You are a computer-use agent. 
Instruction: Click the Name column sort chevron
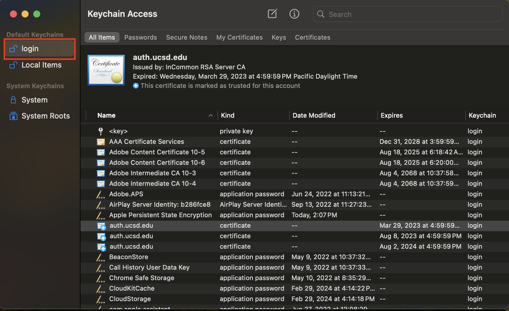[x=210, y=115]
